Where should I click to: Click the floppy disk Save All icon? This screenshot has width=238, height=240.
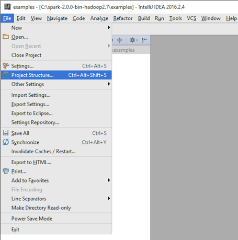pyautogui.click(x=6, y=133)
